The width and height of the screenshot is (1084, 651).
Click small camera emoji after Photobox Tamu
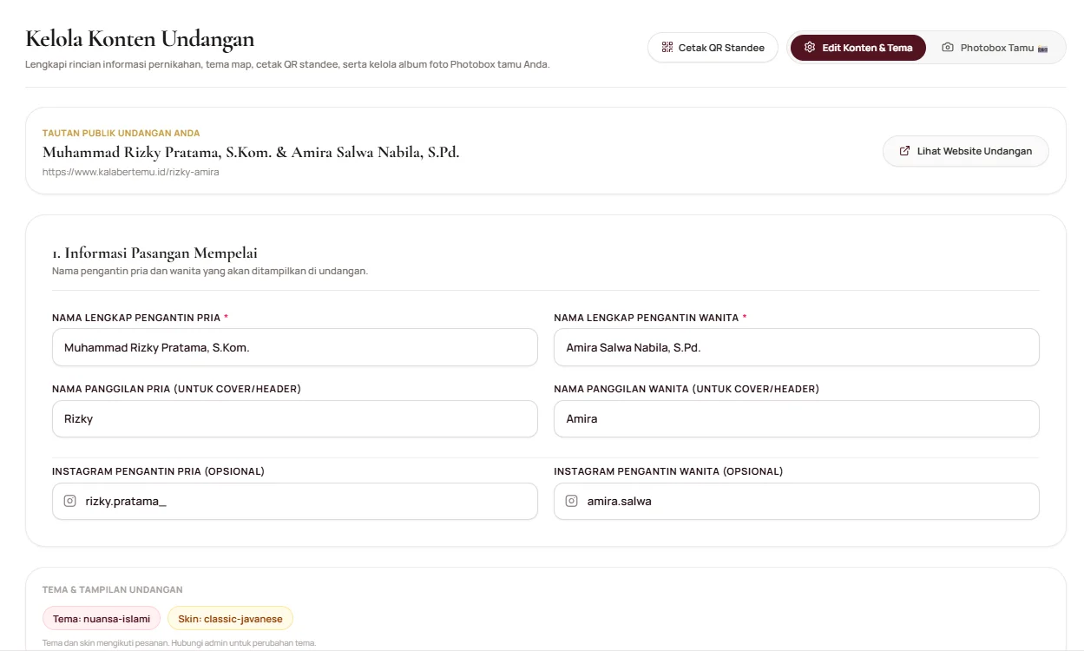click(x=1042, y=49)
